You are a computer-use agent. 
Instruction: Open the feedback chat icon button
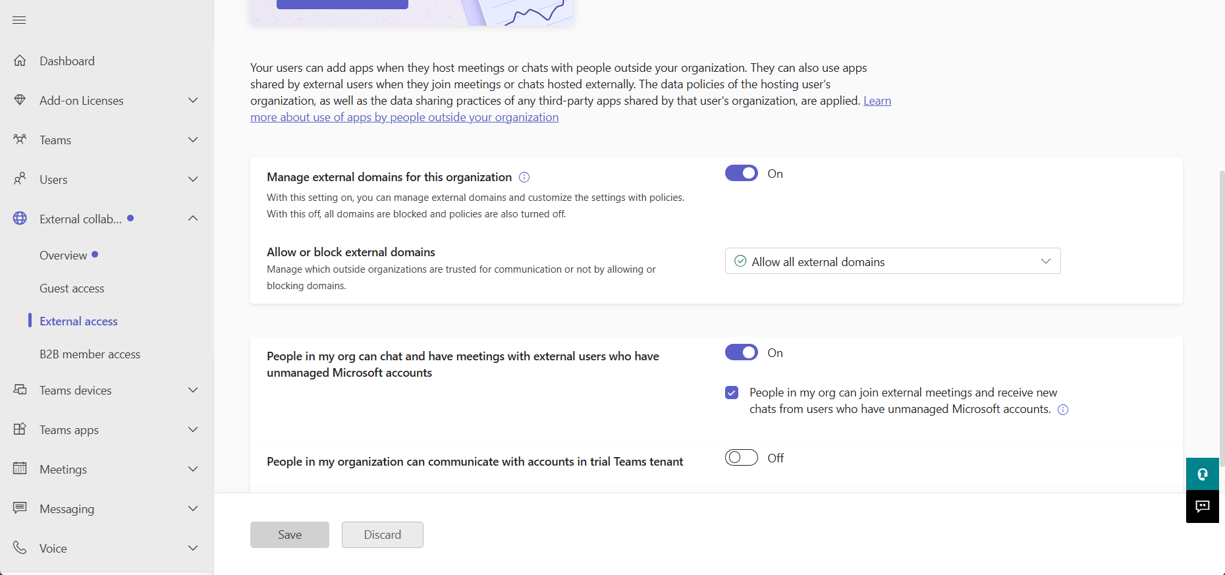(1203, 507)
